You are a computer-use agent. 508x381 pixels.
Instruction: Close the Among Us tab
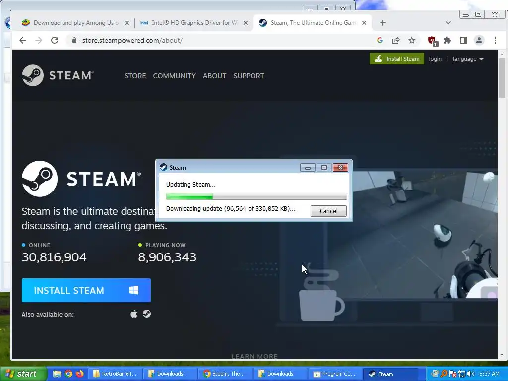(127, 23)
